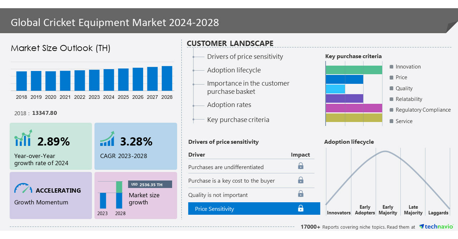Open the CUSTOMER LANDSCAPE section
This screenshot has width=458, height=239.
coord(230,43)
